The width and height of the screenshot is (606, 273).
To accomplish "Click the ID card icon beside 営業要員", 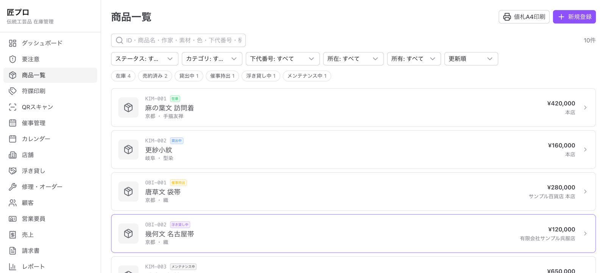I will (12, 219).
